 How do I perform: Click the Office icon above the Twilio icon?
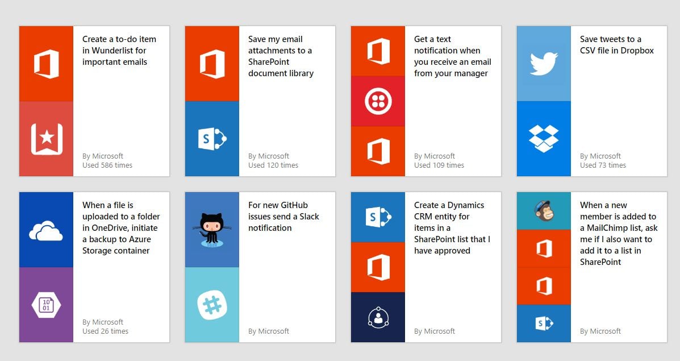tap(378, 51)
